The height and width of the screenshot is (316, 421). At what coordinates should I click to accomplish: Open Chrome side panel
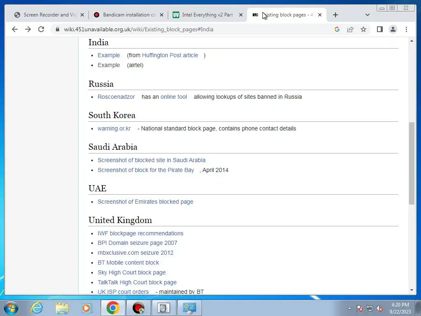[379, 29]
